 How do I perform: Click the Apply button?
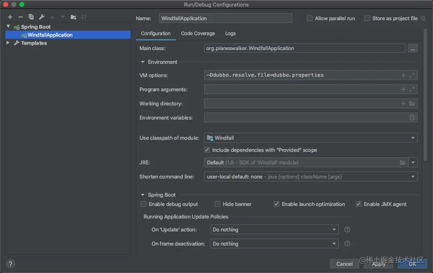378,264
